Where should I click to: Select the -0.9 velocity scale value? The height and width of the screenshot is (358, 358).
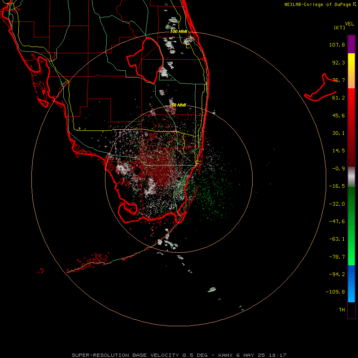[339, 169]
